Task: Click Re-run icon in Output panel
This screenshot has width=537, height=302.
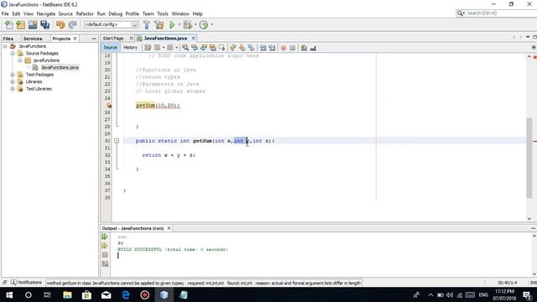Action: coord(105,237)
